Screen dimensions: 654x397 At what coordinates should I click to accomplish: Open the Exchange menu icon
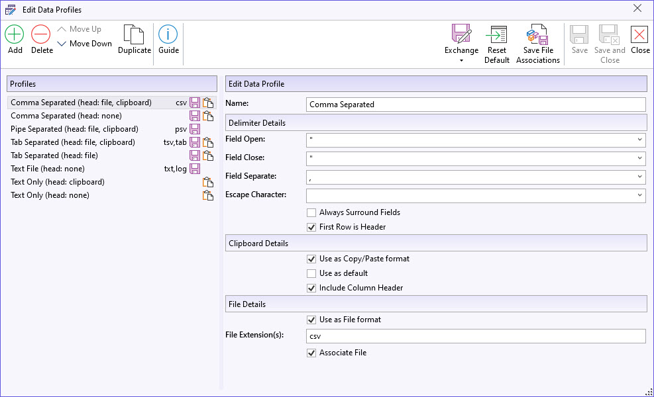pos(461,34)
